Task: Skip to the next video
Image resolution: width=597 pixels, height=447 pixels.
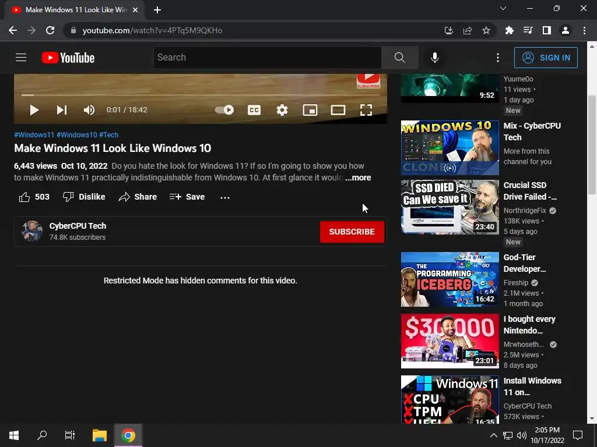Action: point(62,110)
